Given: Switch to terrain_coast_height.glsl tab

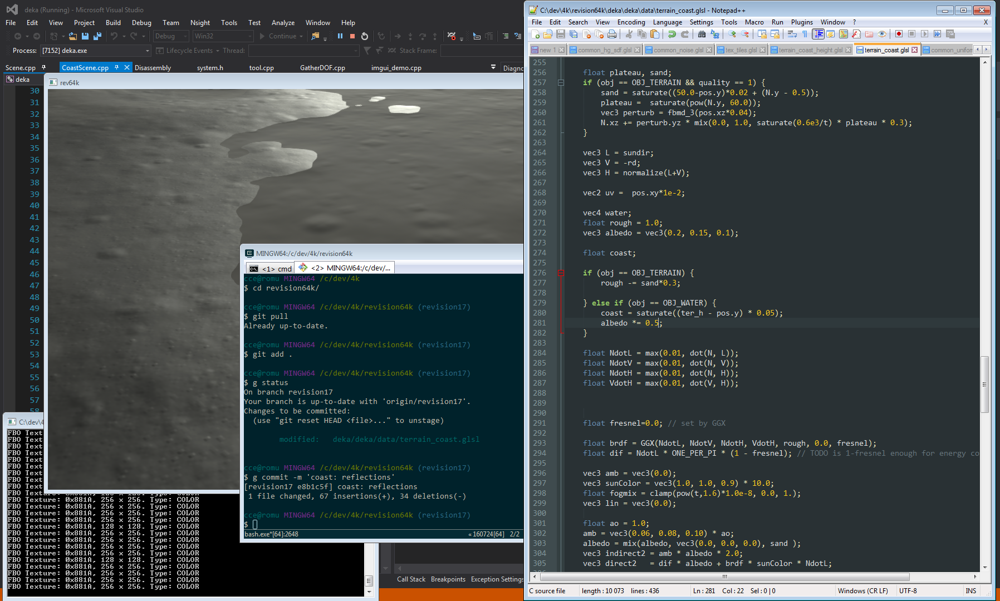Looking at the screenshot, I should 810,50.
